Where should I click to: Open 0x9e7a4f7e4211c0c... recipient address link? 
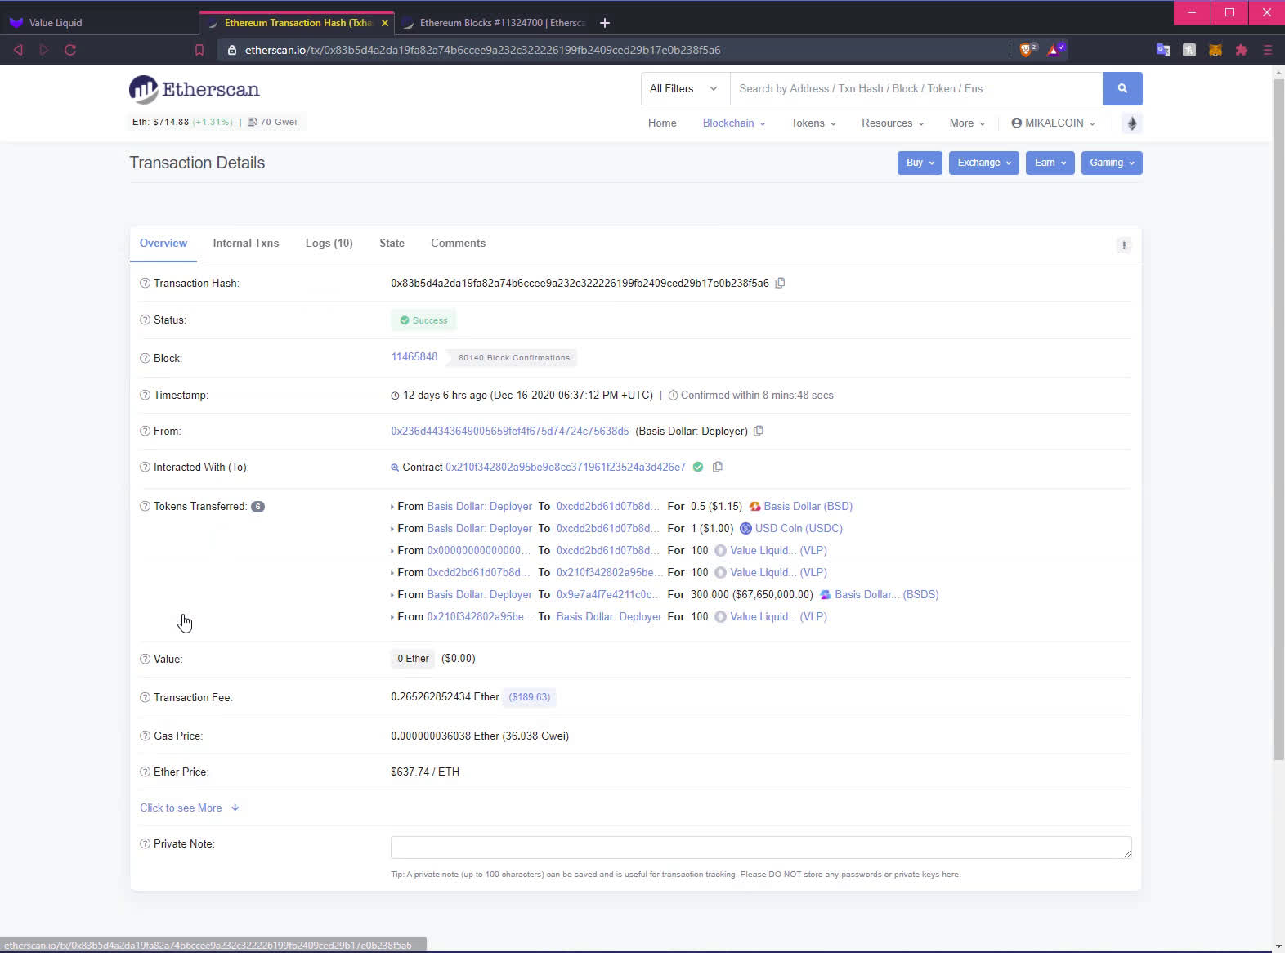point(609,594)
